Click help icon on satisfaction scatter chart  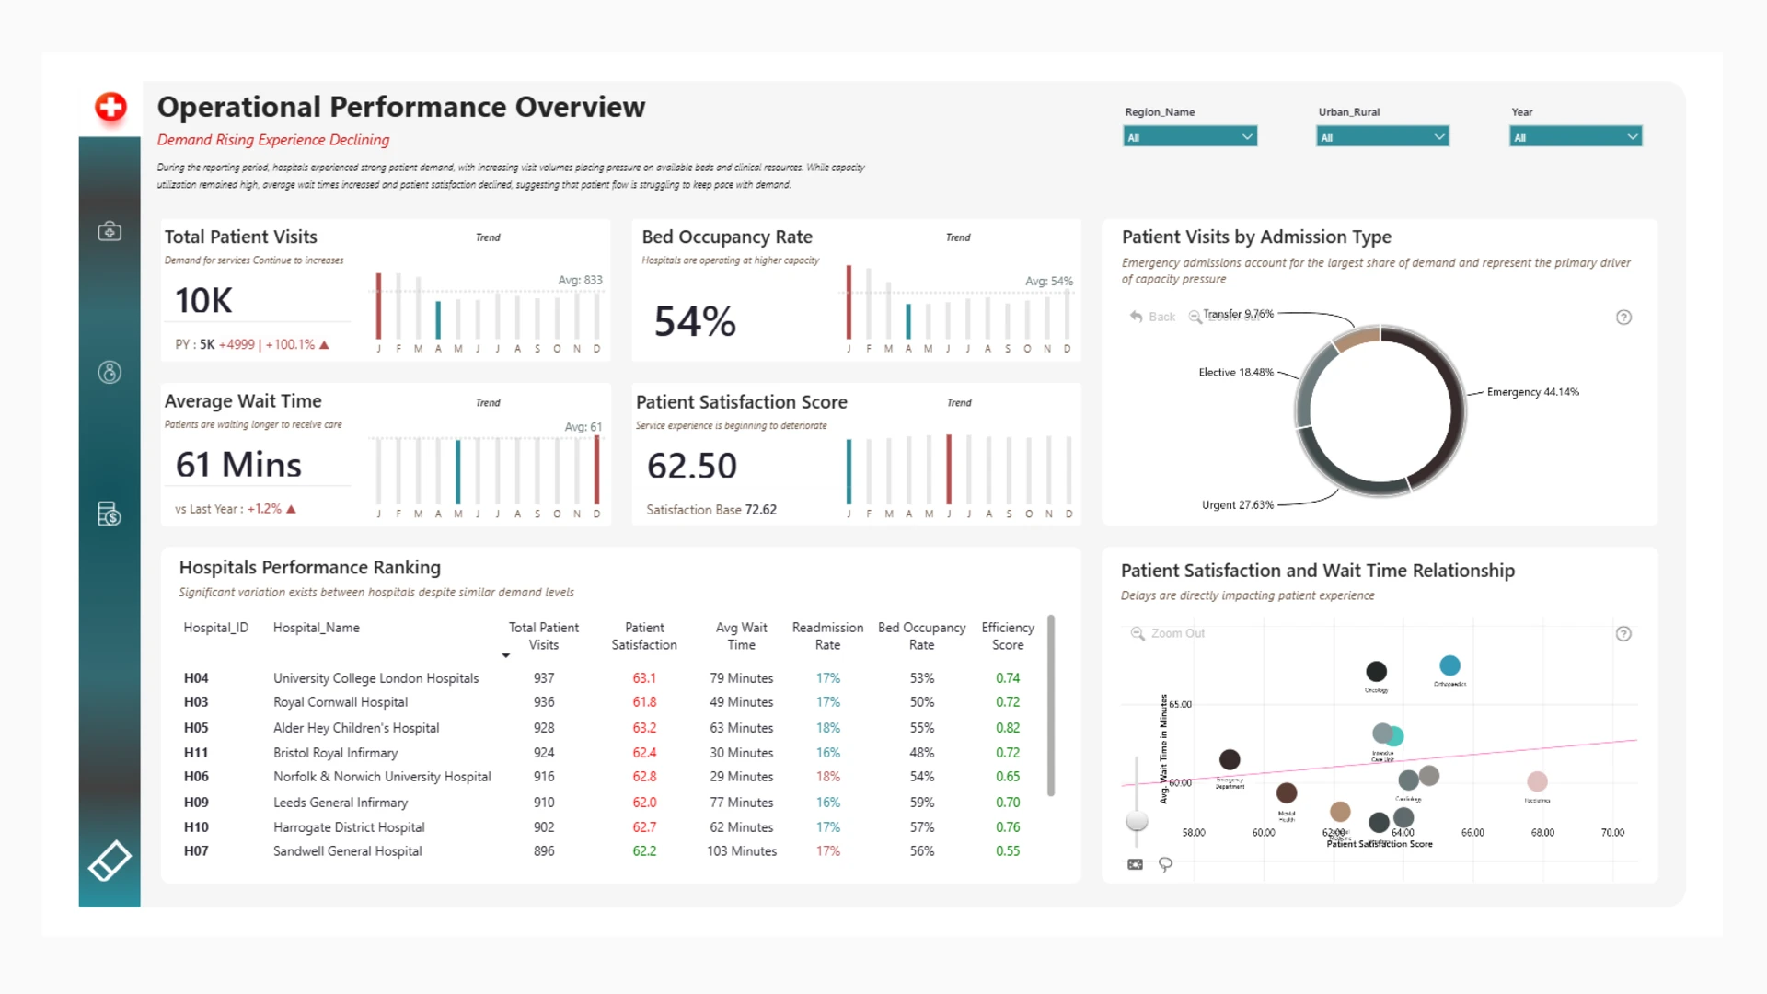tap(1623, 633)
